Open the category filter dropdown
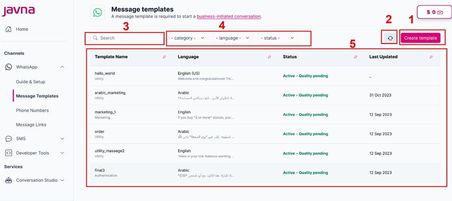 click(x=188, y=38)
